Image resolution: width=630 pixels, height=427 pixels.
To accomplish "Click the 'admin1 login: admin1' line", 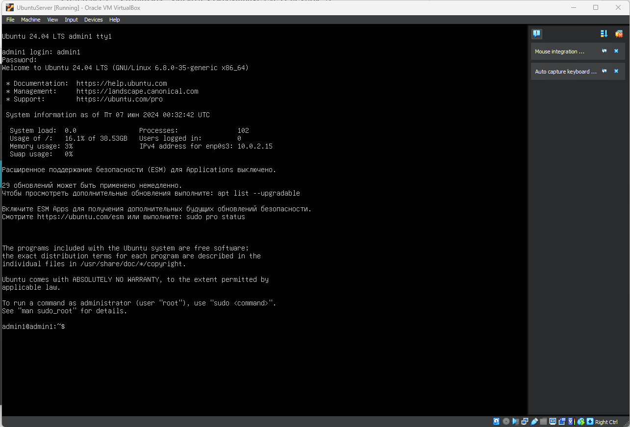I will [x=41, y=52].
